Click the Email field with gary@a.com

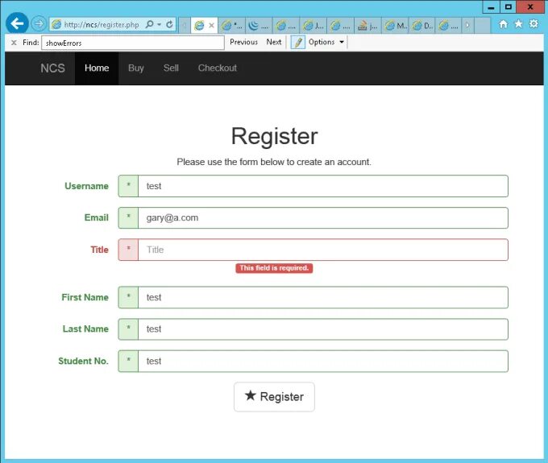pyautogui.click(x=323, y=218)
